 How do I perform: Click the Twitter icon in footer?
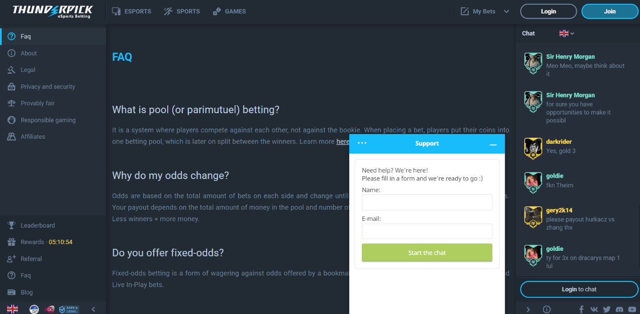click(607, 309)
